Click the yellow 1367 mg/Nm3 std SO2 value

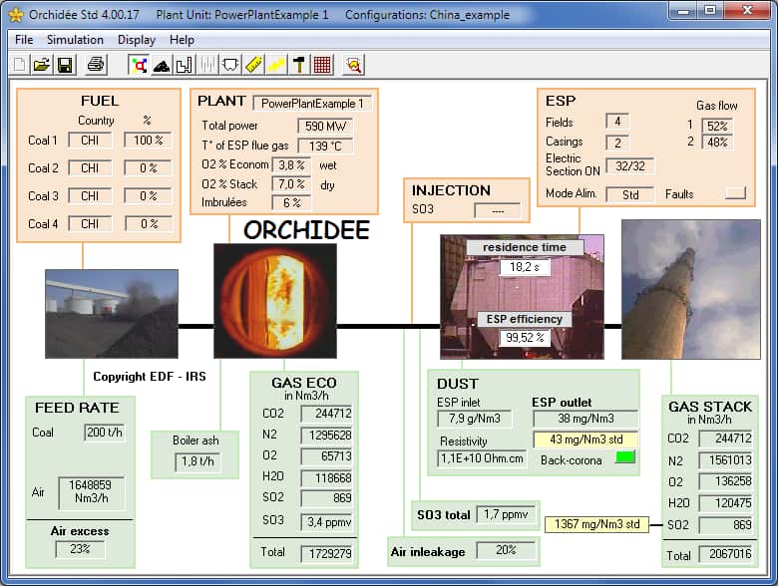click(x=596, y=524)
